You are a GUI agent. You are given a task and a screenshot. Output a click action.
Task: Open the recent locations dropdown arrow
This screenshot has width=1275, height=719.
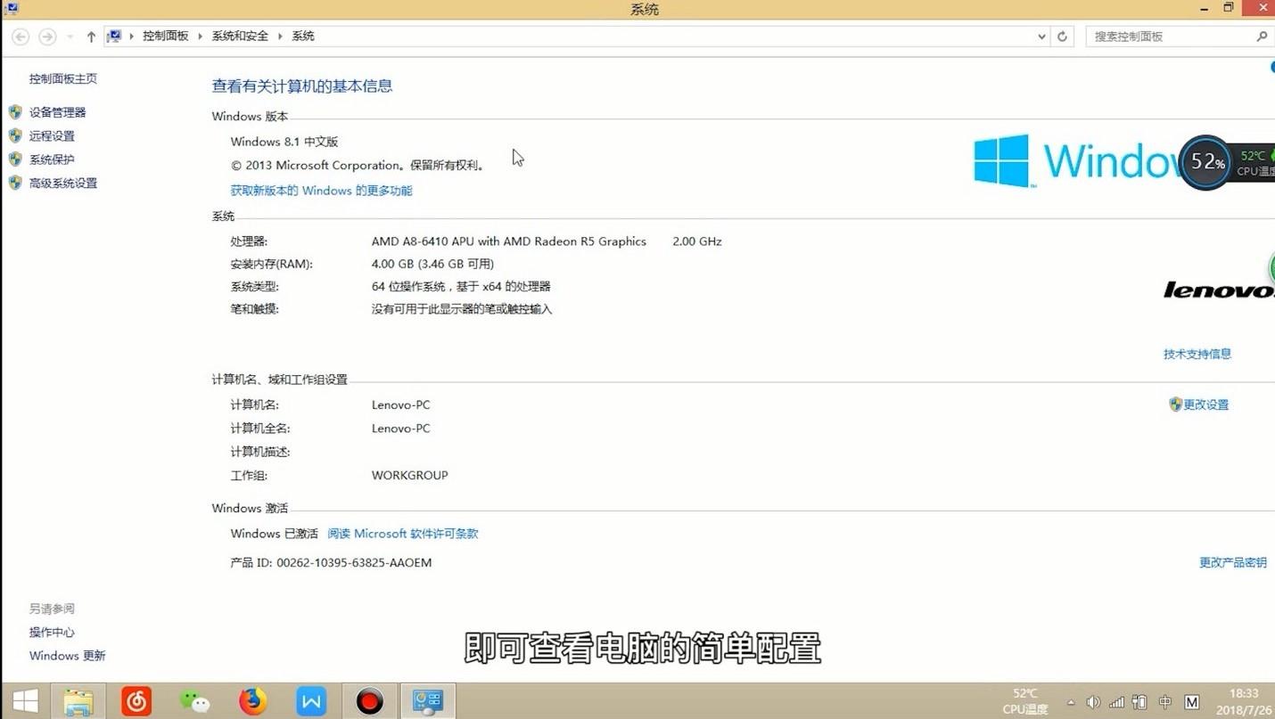point(70,37)
